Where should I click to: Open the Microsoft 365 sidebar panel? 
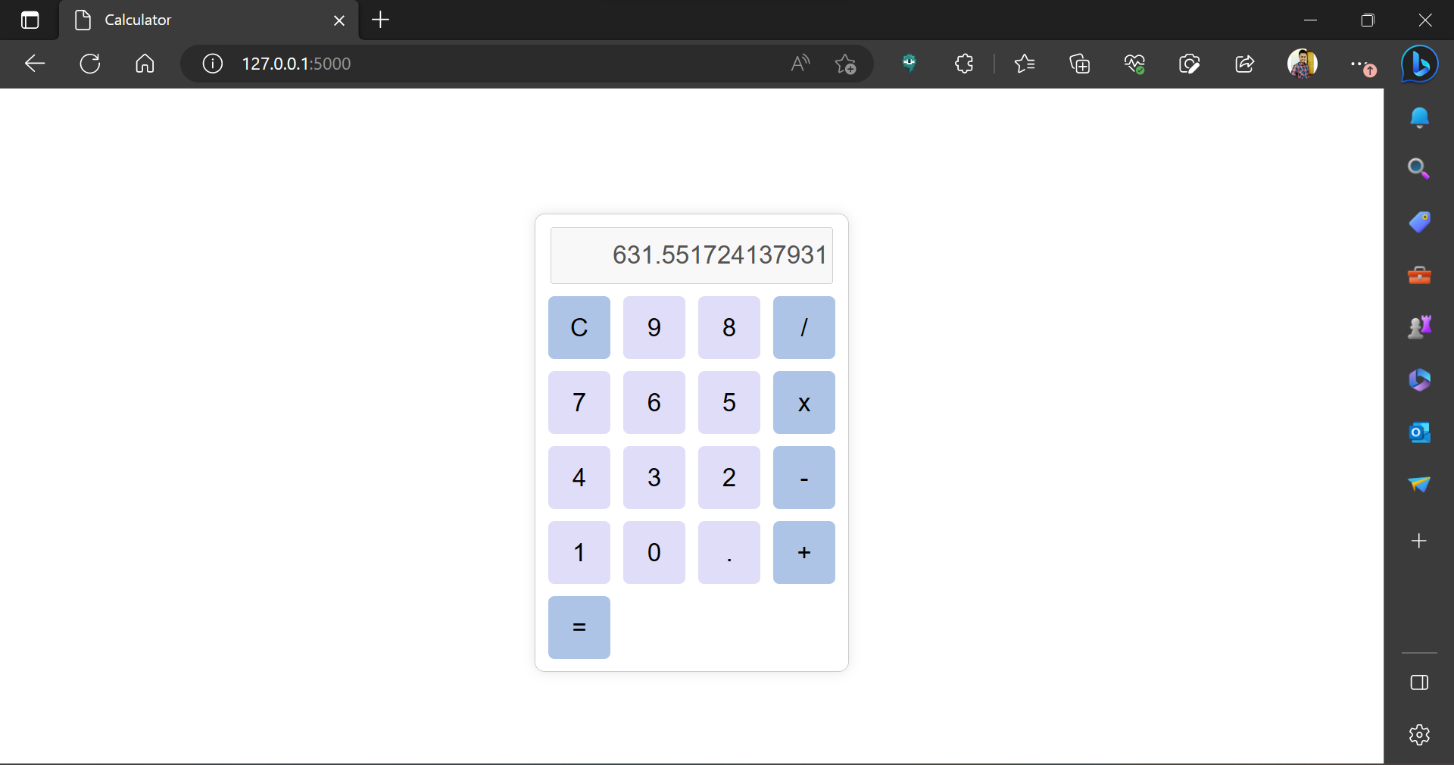(x=1420, y=380)
